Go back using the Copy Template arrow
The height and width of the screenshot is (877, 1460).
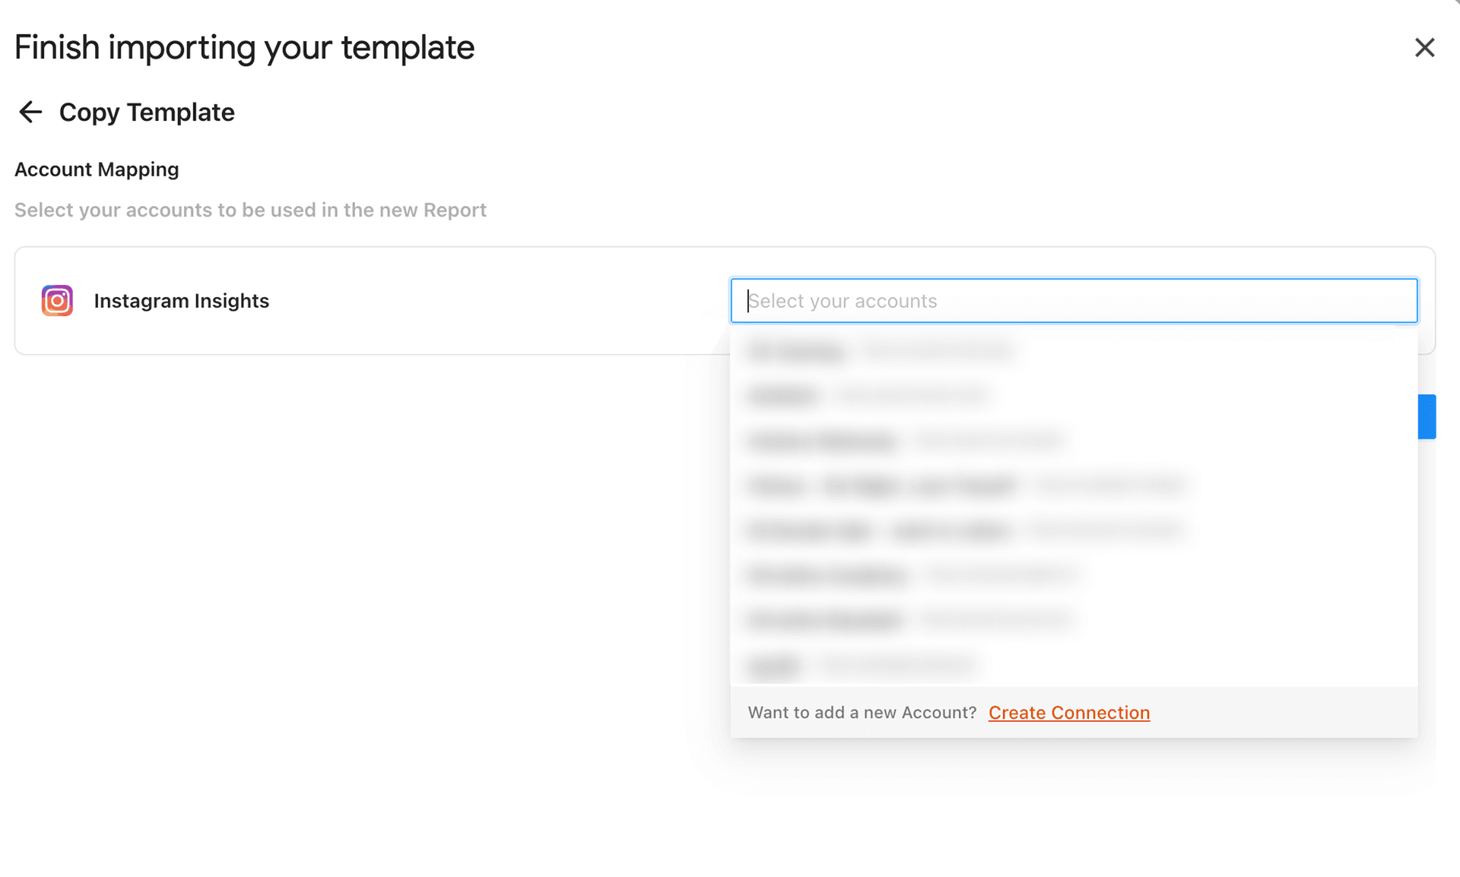(30, 112)
